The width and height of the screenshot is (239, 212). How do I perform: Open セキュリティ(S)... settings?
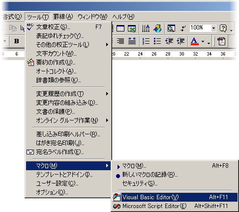[175, 183]
